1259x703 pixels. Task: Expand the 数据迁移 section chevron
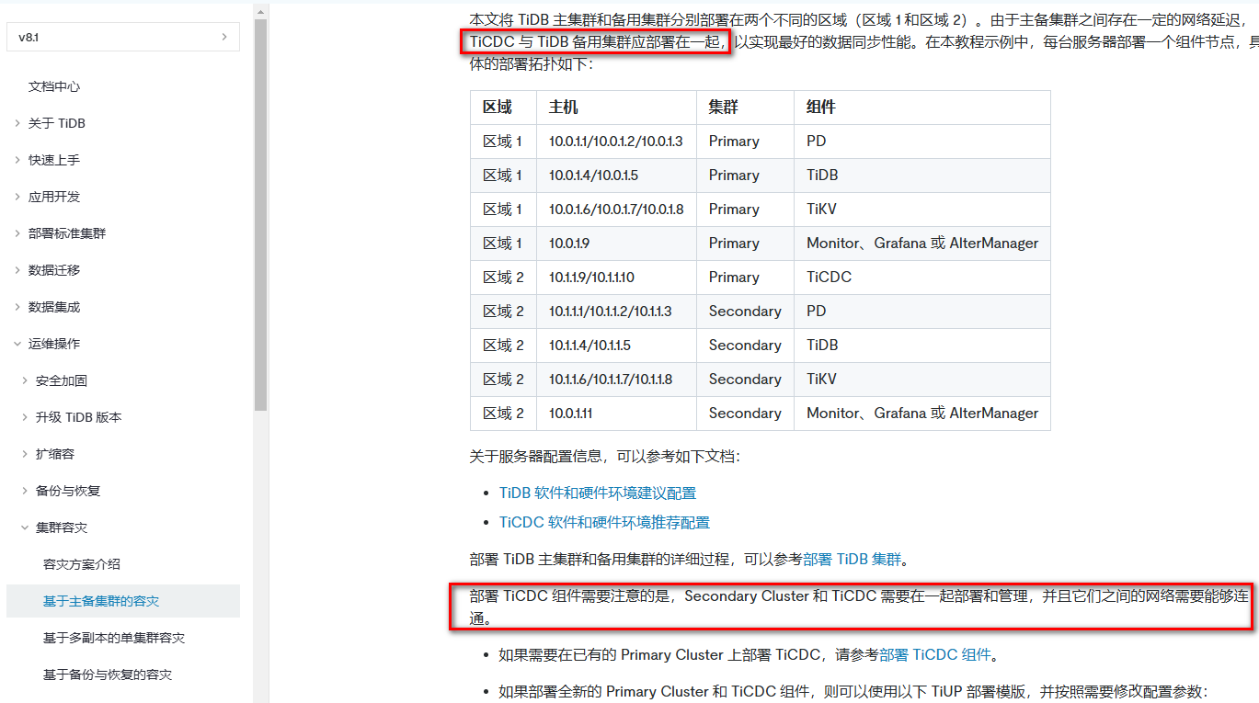[17, 270]
